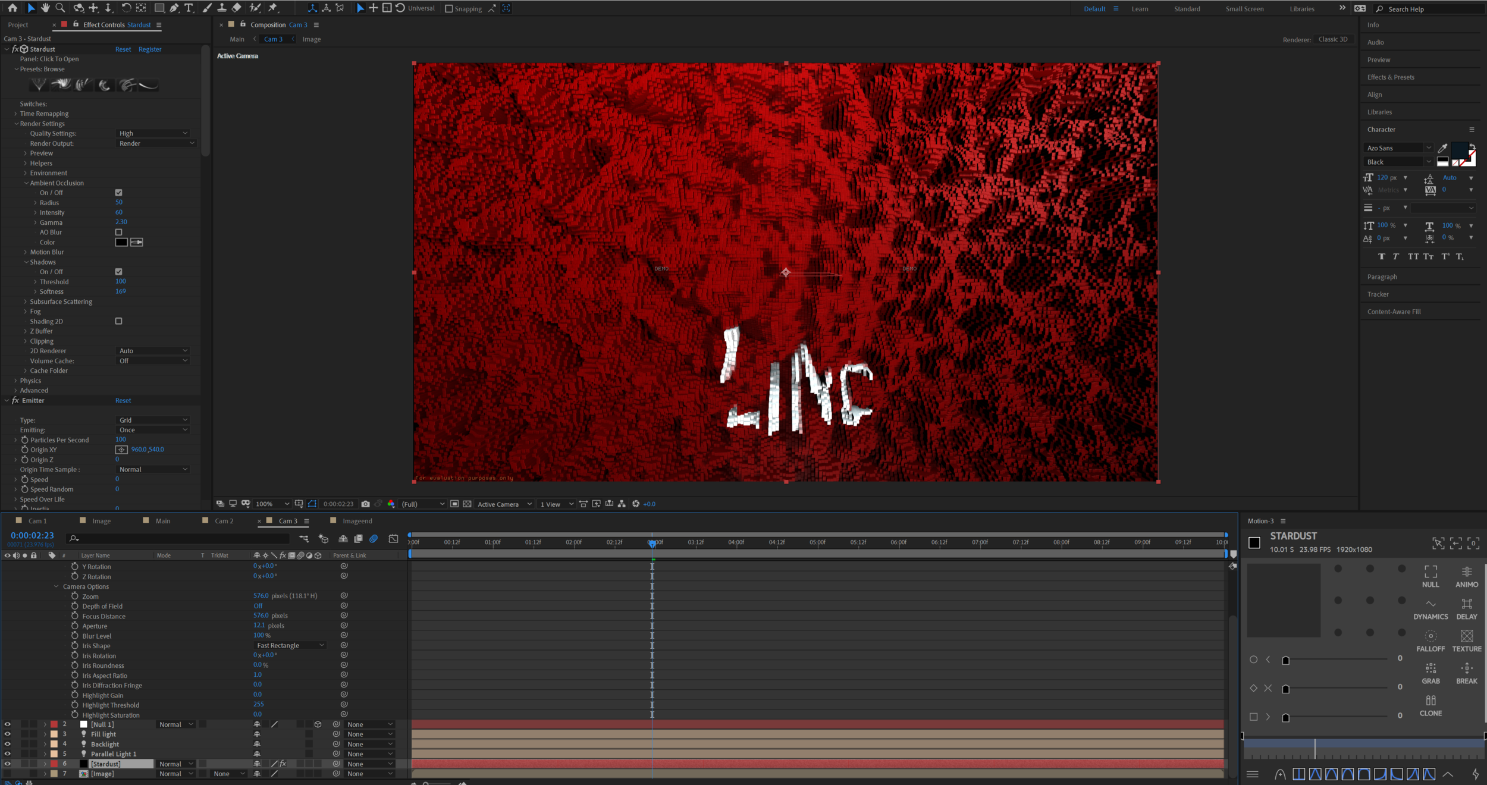Viewport: 1487px width, 785px height.
Task: Select the Eraser tool
Action: click(x=237, y=8)
